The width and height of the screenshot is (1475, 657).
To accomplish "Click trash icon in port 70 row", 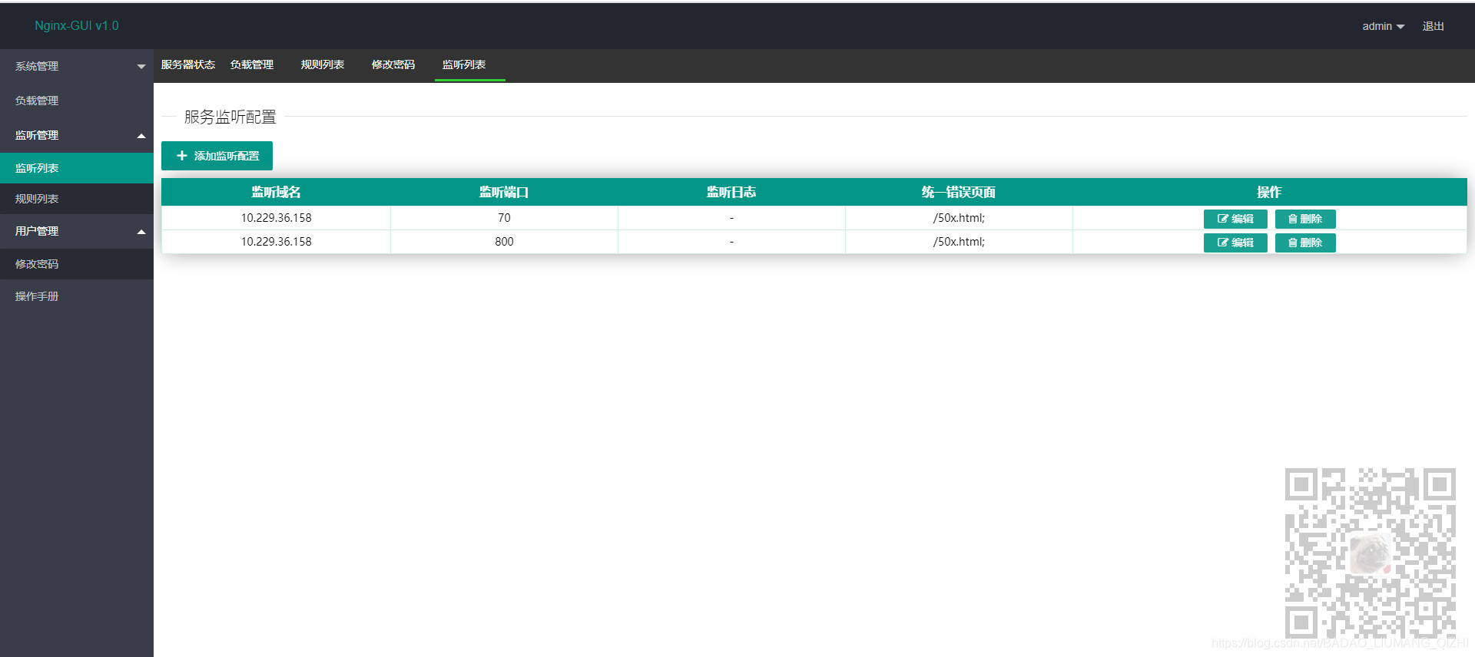I will 1293,219.
